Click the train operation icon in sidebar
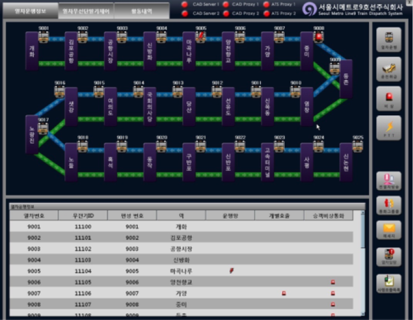Viewport: 413px width, 320px height. [390, 41]
